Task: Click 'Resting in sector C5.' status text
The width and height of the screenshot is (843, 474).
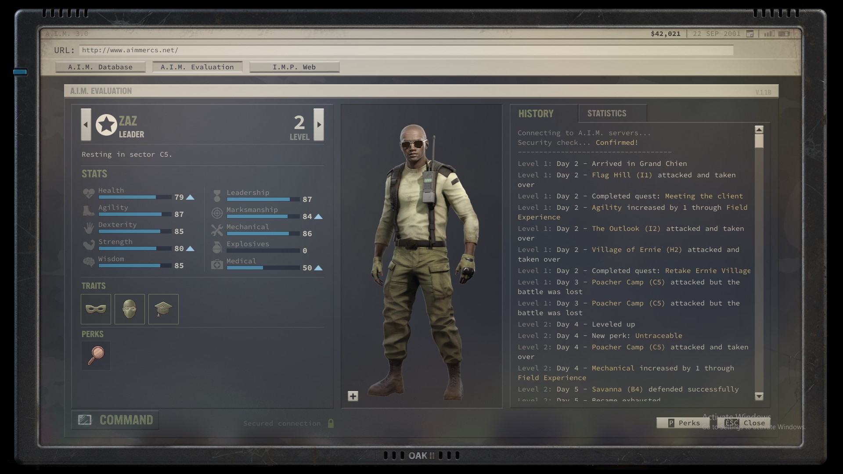Action: pos(127,154)
